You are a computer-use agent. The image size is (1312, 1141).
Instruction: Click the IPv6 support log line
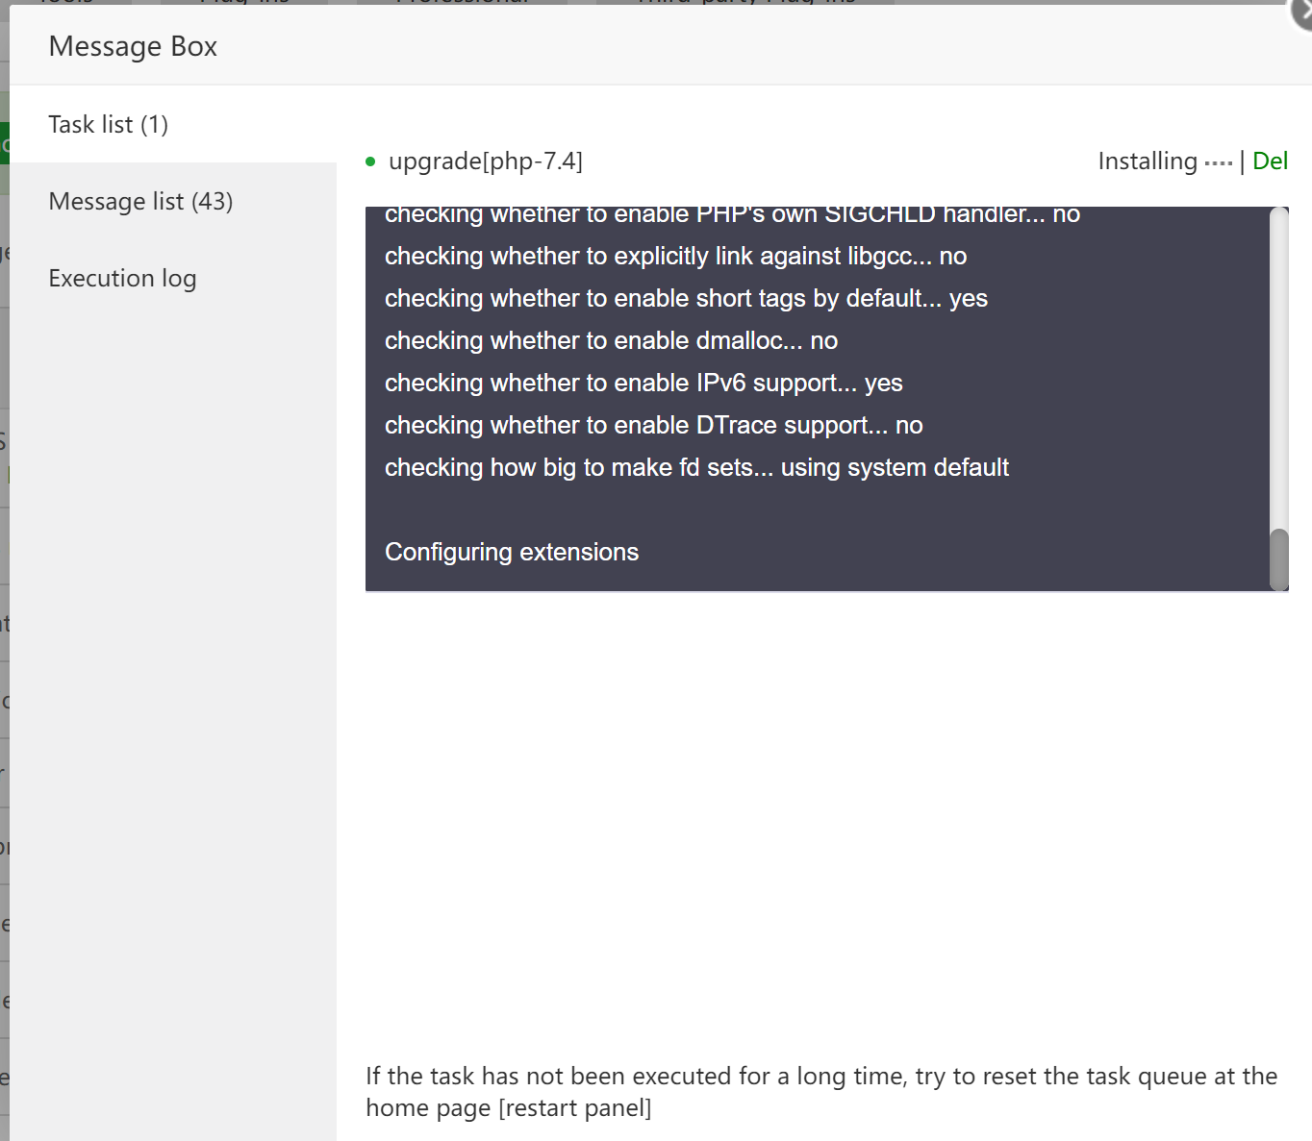[643, 384]
